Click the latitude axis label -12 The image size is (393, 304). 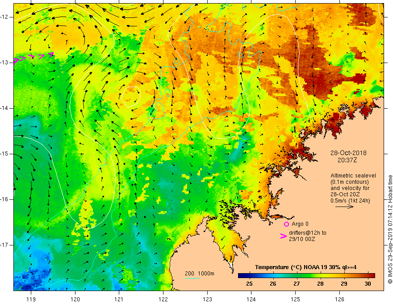point(4,17)
